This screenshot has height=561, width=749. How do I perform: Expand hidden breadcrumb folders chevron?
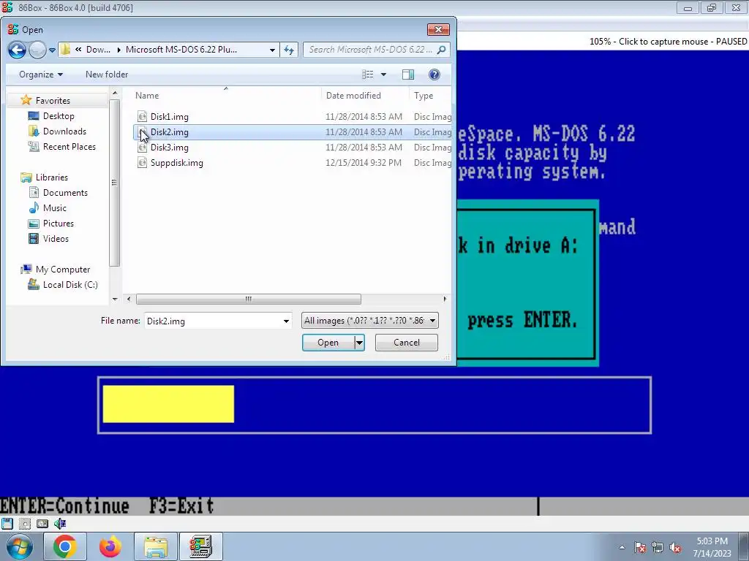coord(78,50)
